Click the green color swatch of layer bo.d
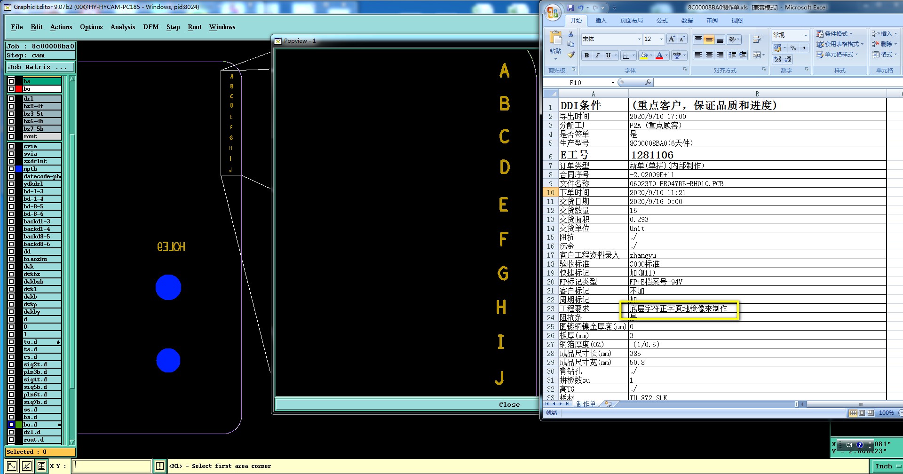 point(19,425)
